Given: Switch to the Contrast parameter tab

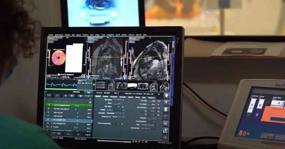Looking at the screenshot, I should (x=105, y=97).
